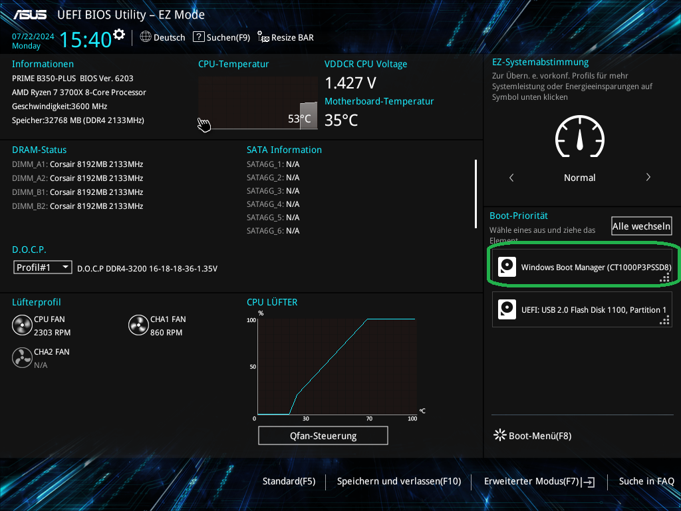Select Speichern und verlassen(F10)
The image size is (681, 511).
click(399, 482)
